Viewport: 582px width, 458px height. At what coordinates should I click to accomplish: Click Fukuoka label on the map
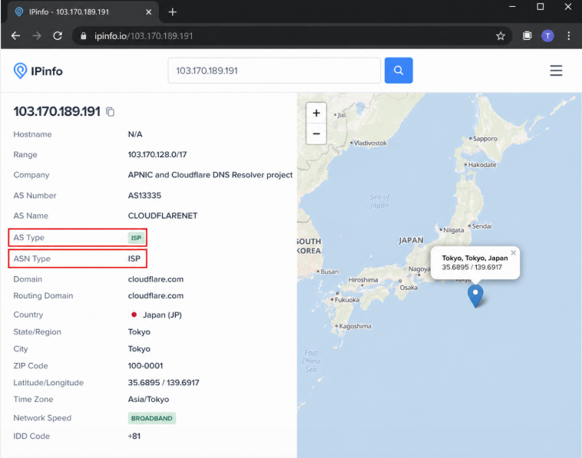click(347, 300)
